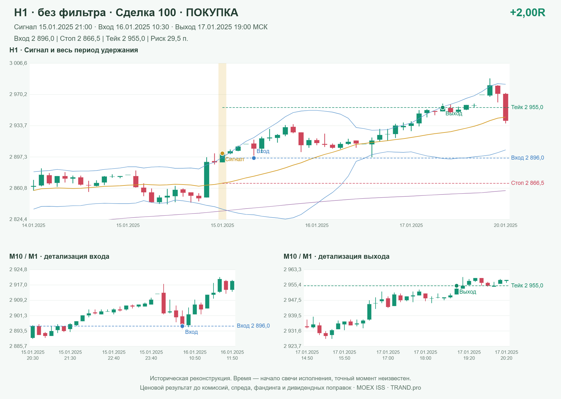Click the 3 006,6 price axis label

(18, 63)
